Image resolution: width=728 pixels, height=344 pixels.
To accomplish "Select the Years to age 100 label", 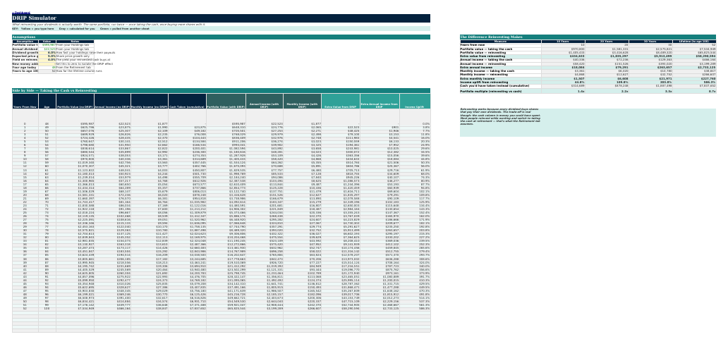I will [25, 71].
